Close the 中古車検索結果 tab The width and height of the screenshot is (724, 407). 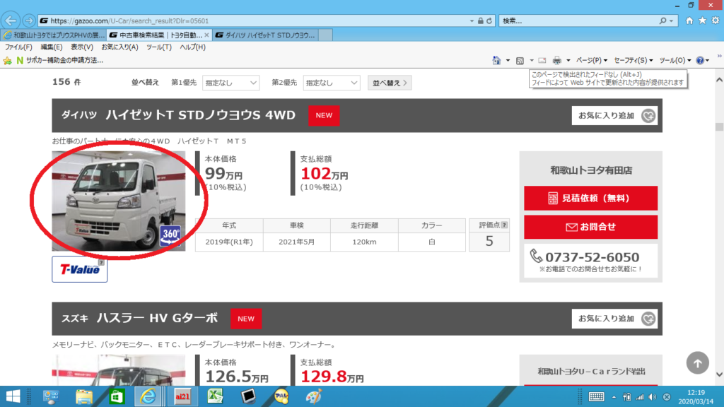point(206,35)
